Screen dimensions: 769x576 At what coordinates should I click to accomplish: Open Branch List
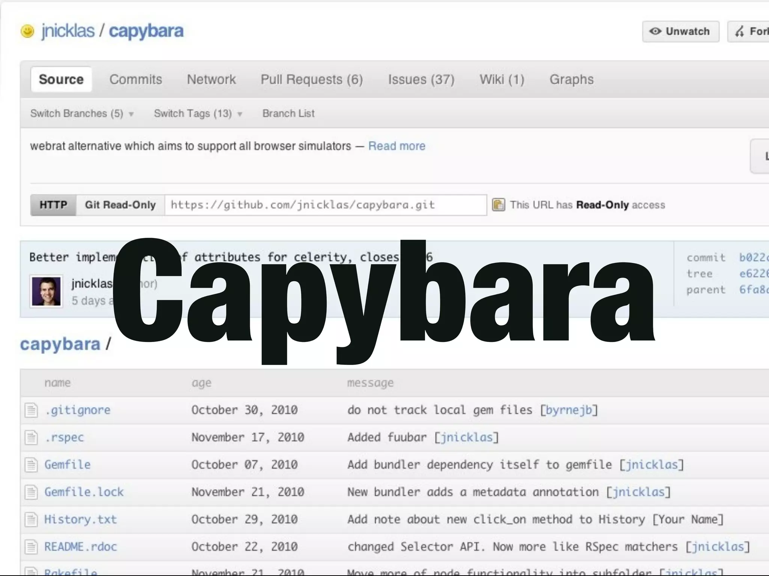(288, 113)
